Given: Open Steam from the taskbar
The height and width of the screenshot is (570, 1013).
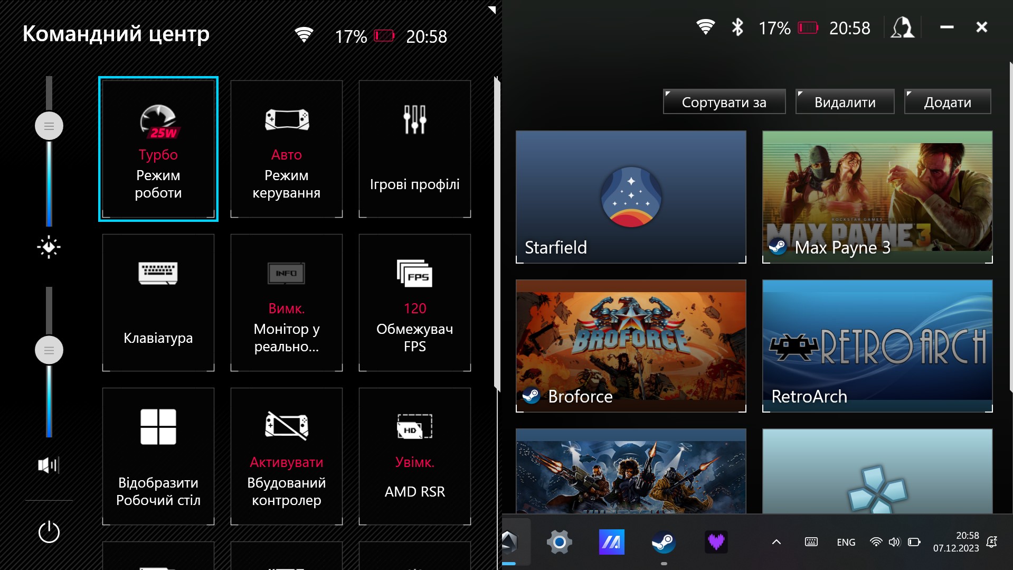Looking at the screenshot, I should click(x=664, y=542).
